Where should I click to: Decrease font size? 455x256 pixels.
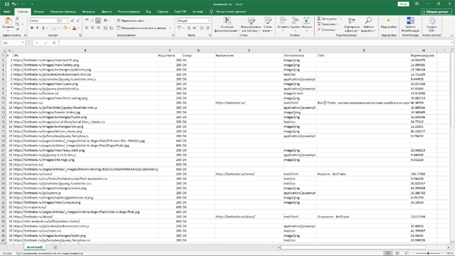point(78,20)
